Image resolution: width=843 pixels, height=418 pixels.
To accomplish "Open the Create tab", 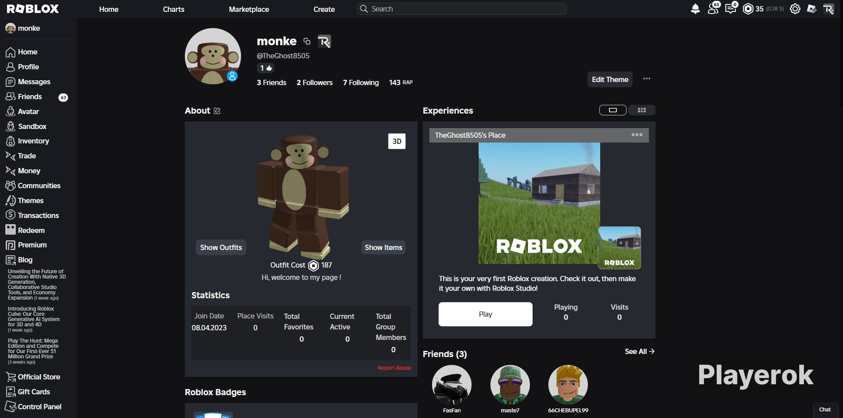I will [x=324, y=9].
